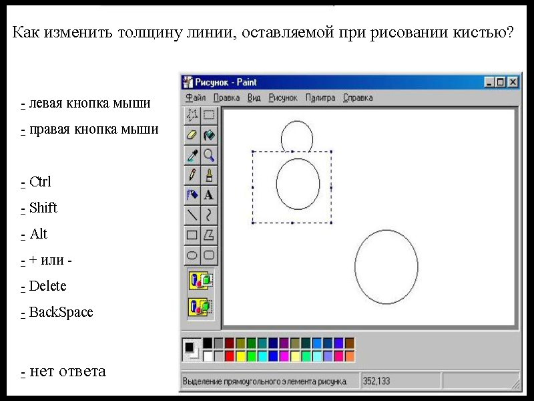Choose the bright red palette swatch
This screenshot has width=534, height=401.
(230, 356)
